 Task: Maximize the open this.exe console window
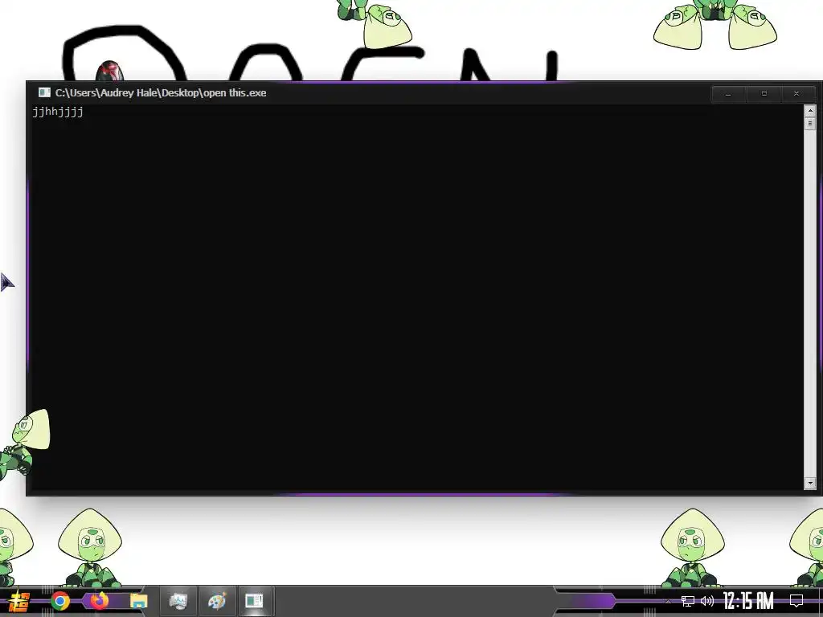click(764, 94)
